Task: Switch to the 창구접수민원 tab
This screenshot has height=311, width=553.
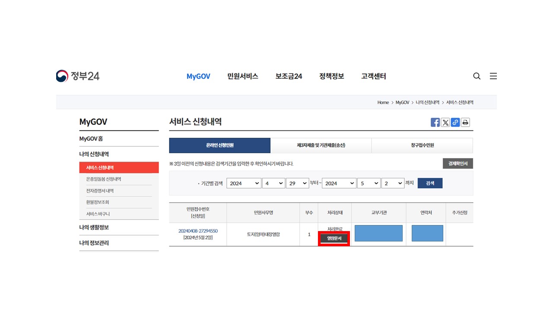Action: pos(422,146)
